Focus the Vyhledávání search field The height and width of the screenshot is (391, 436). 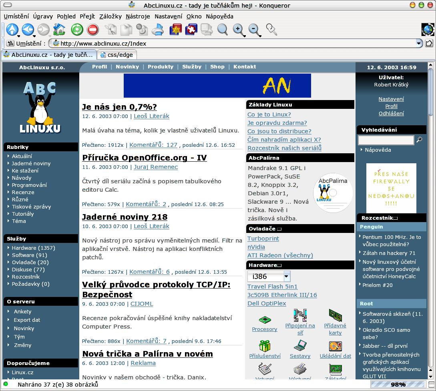[386, 140]
